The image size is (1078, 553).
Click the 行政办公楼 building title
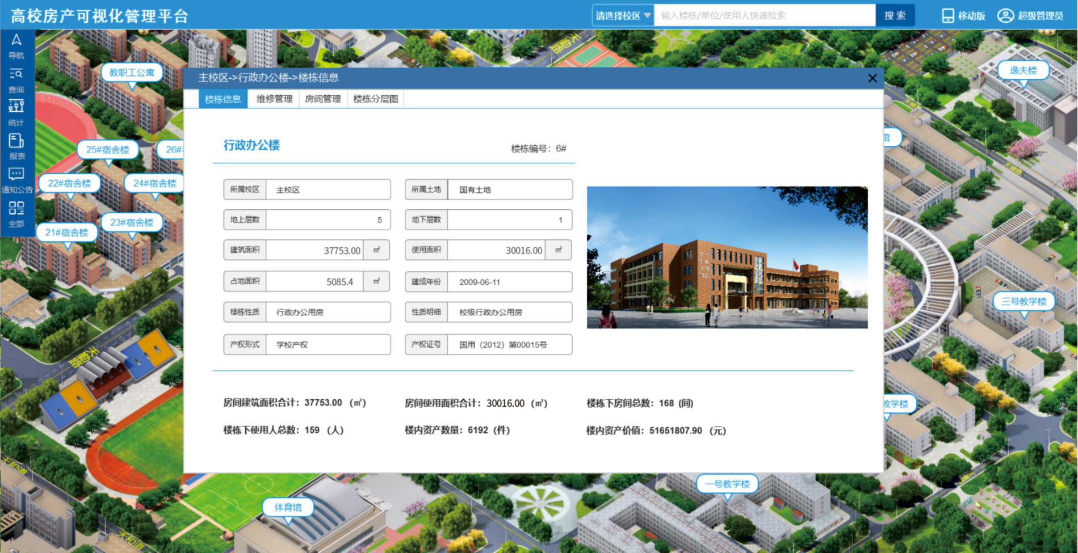pyautogui.click(x=251, y=145)
